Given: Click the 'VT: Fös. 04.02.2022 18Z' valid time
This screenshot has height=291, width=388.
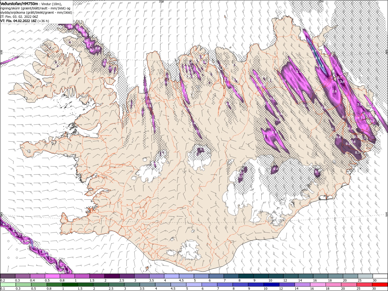Looking at the screenshot, I should [x=18, y=21].
